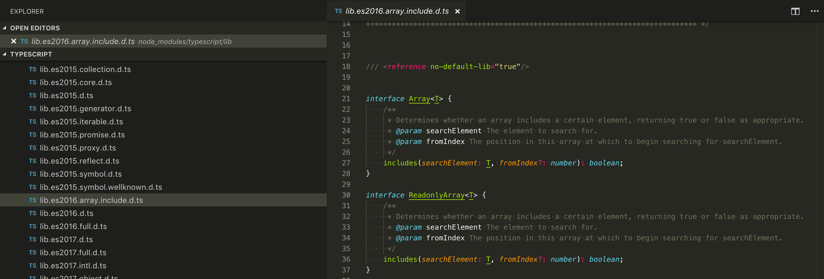The width and height of the screenshot is (824, 279).
Task: Click the EXPLORER panel title
Action: (27, 11)
